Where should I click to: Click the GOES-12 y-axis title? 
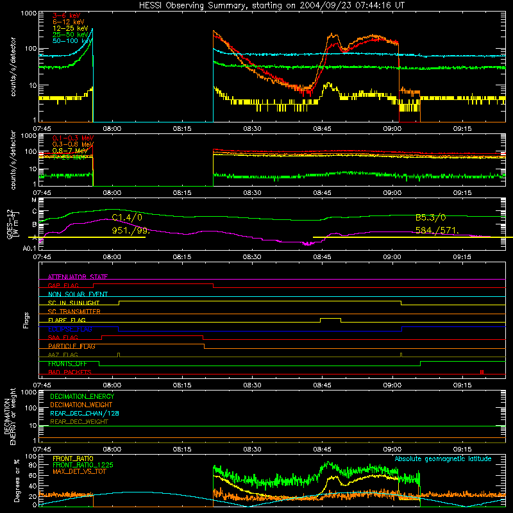click(12, 224)
